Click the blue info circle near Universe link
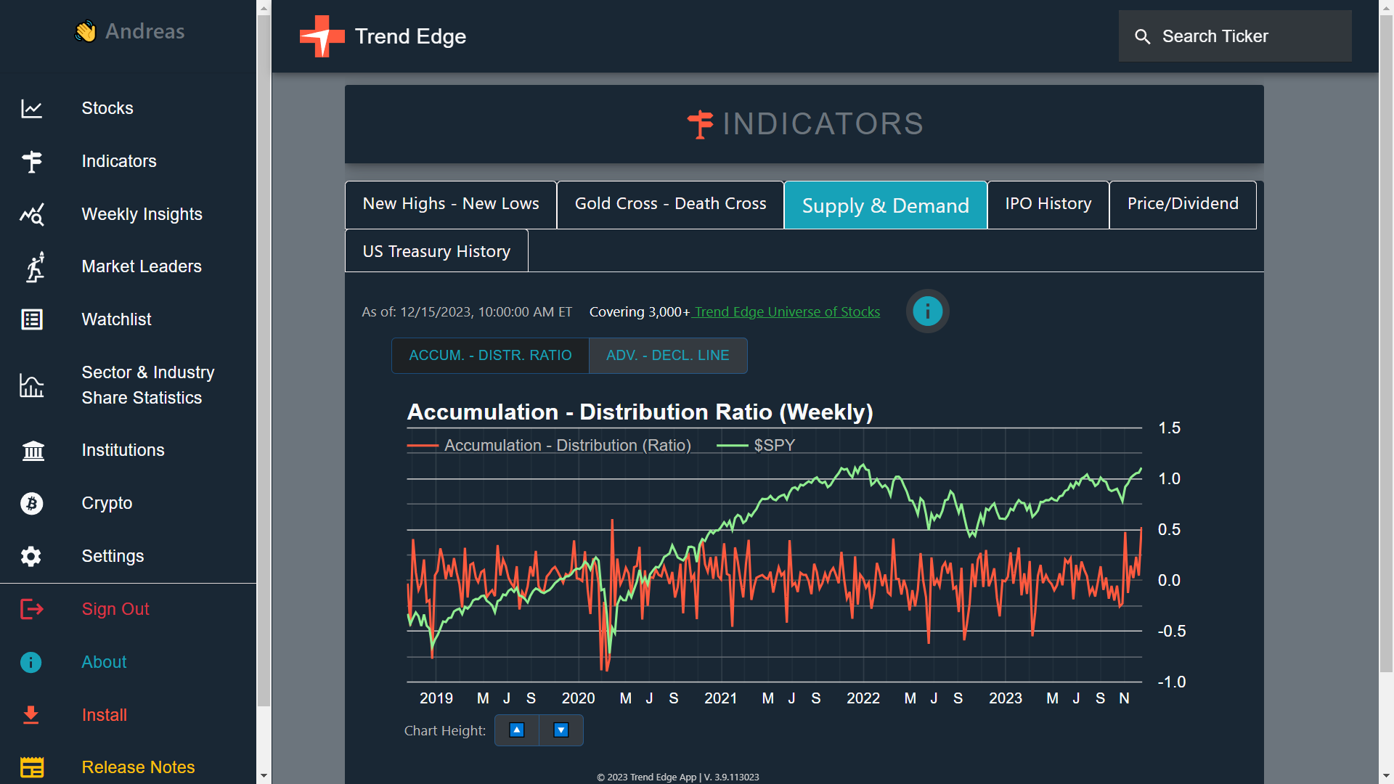Screen dimensions: 1394x784 (x=927, y=311)
